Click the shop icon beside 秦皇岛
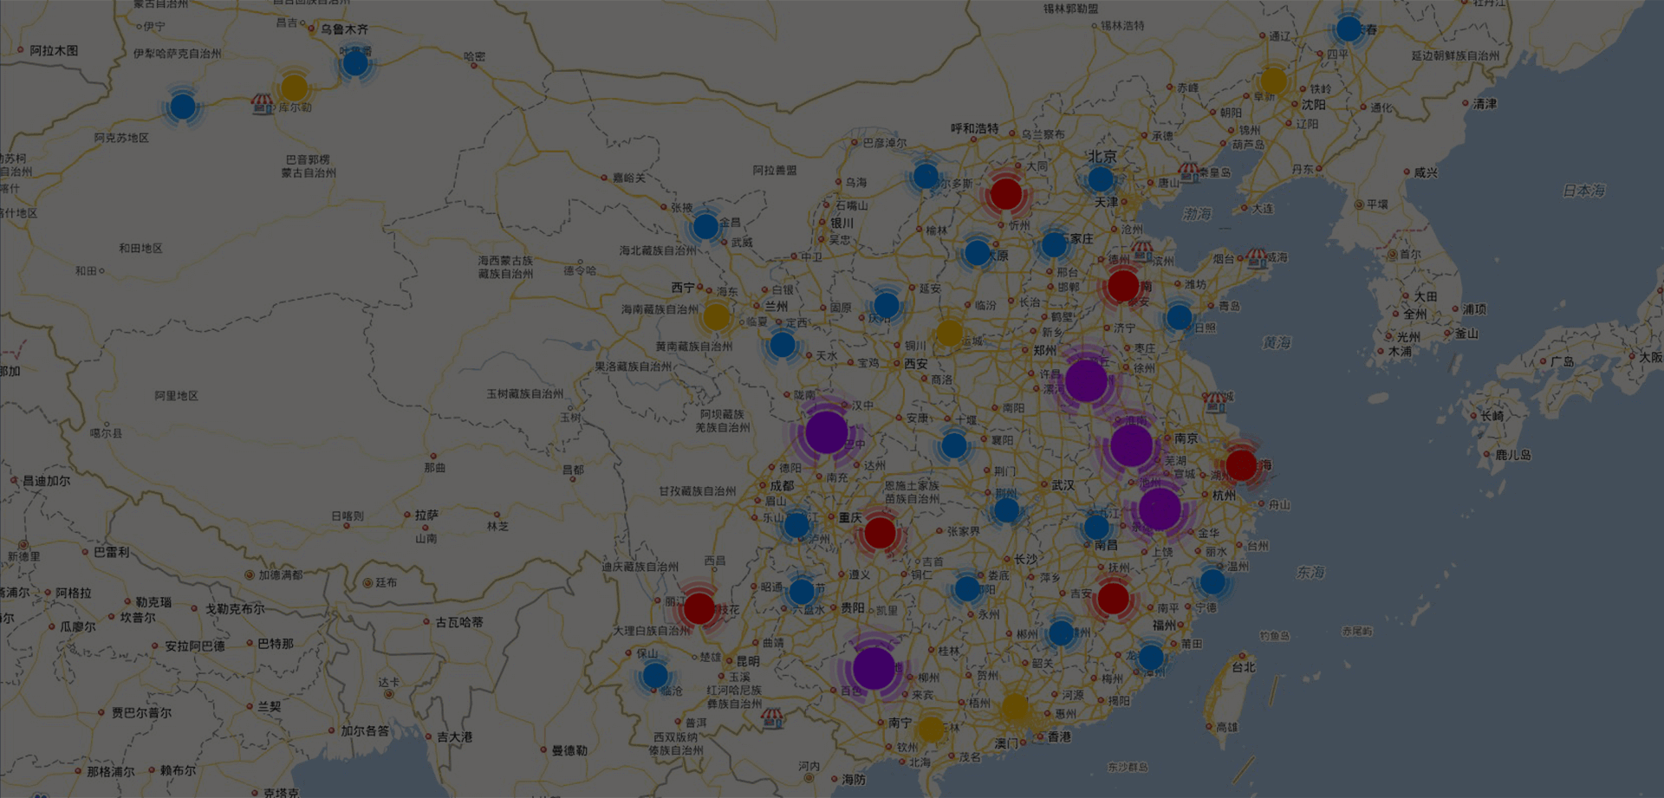 (x=1188, y=172)
